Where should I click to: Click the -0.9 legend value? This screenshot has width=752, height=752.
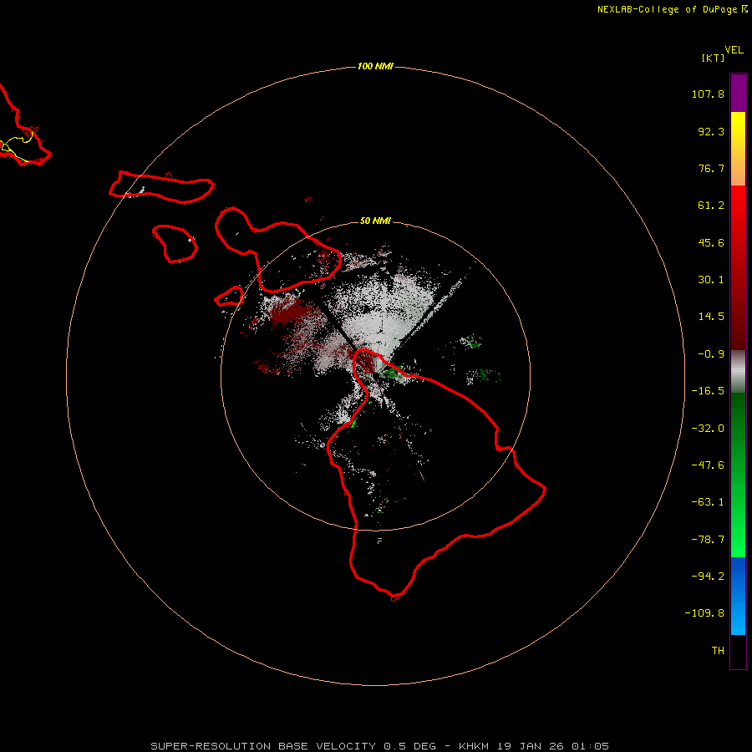point(711,354)
